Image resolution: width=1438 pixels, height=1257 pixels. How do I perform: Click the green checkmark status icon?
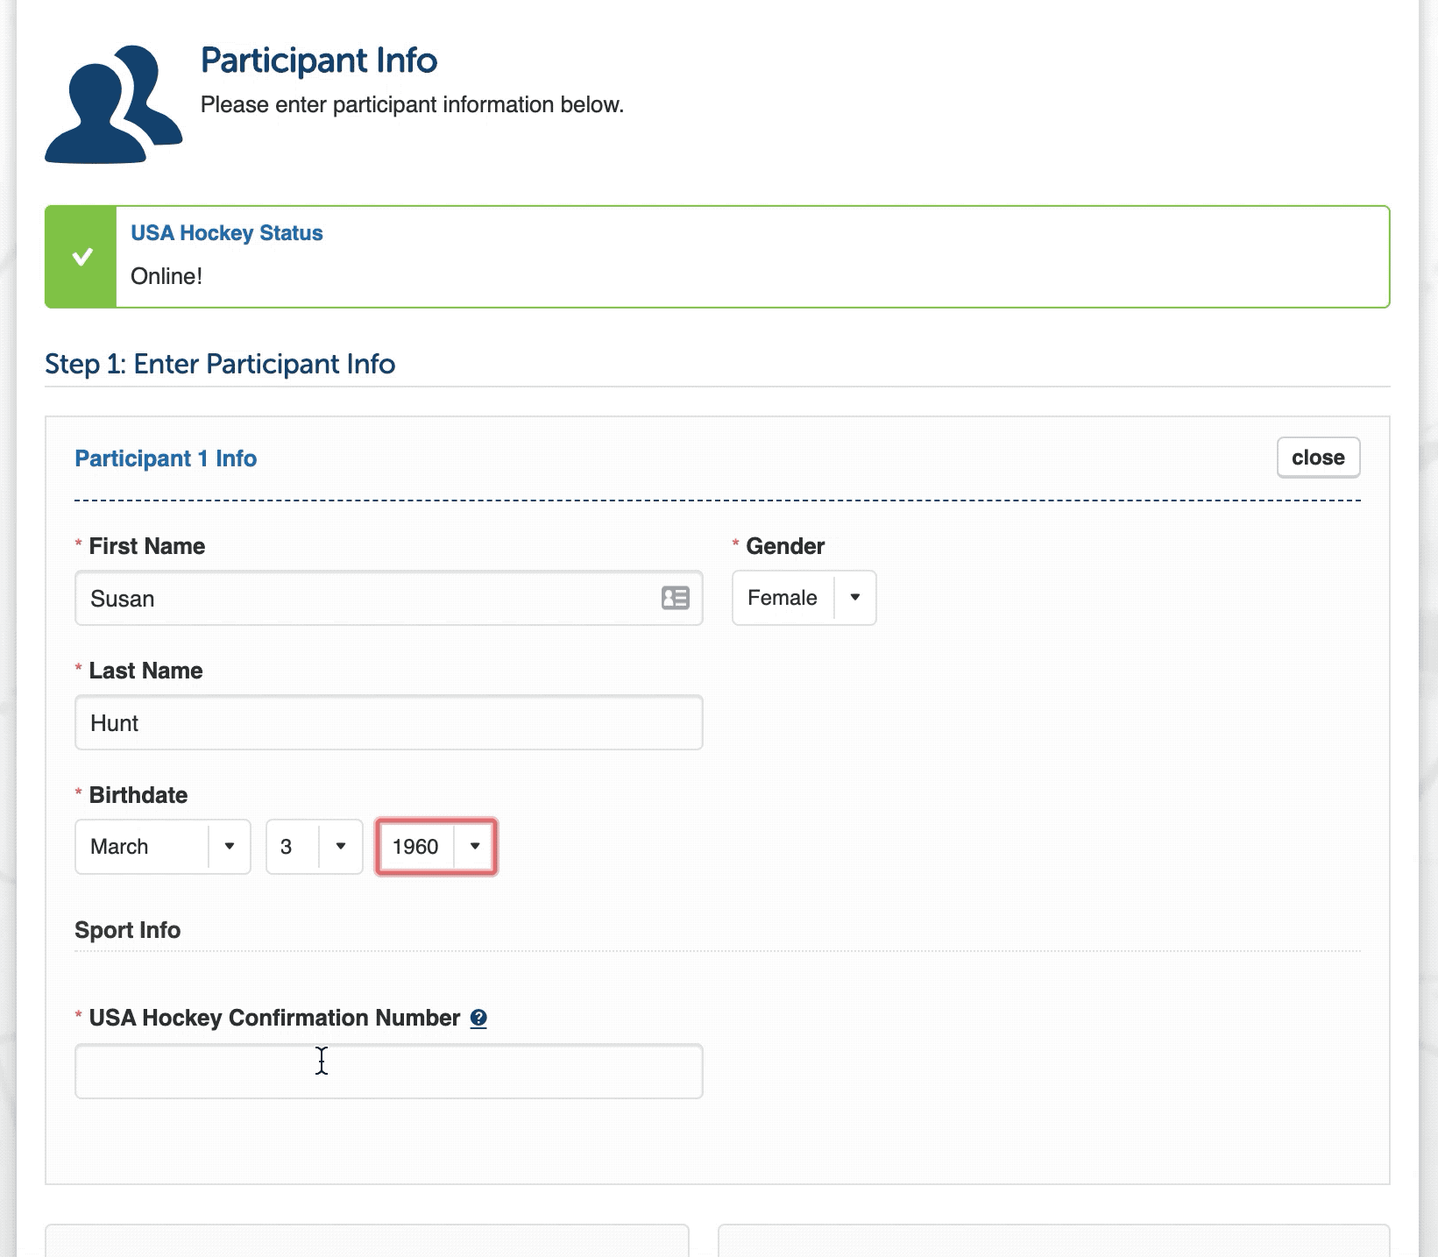tap(81, 257)
